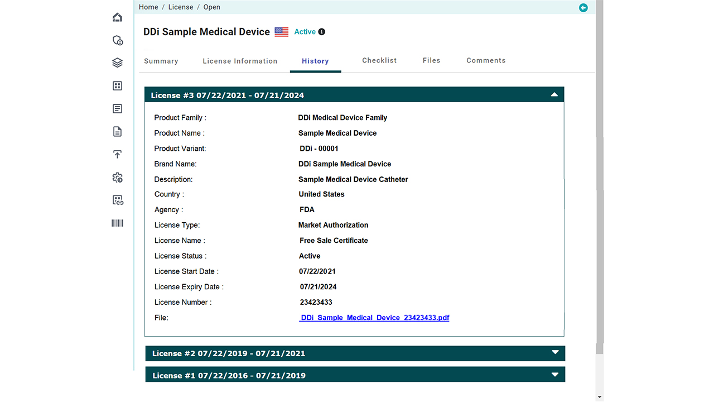Click the upload arrow sidebar icon
The width and height of the screenshot is (714, 402).
[117, 155]
